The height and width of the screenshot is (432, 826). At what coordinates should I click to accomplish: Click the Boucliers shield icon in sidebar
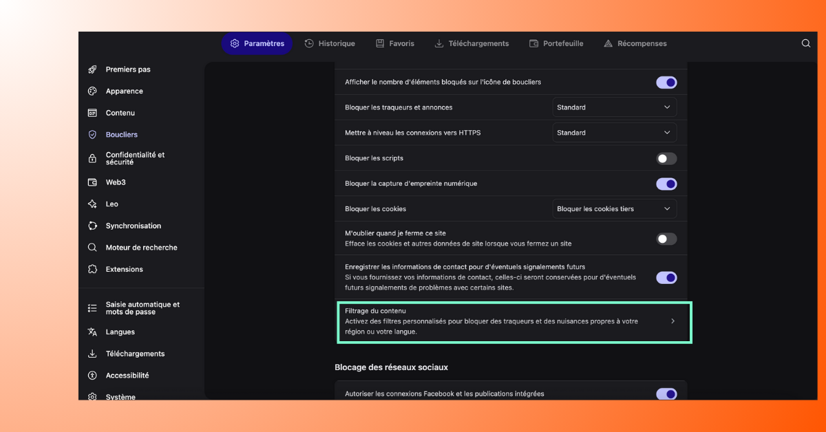(92, 135)
